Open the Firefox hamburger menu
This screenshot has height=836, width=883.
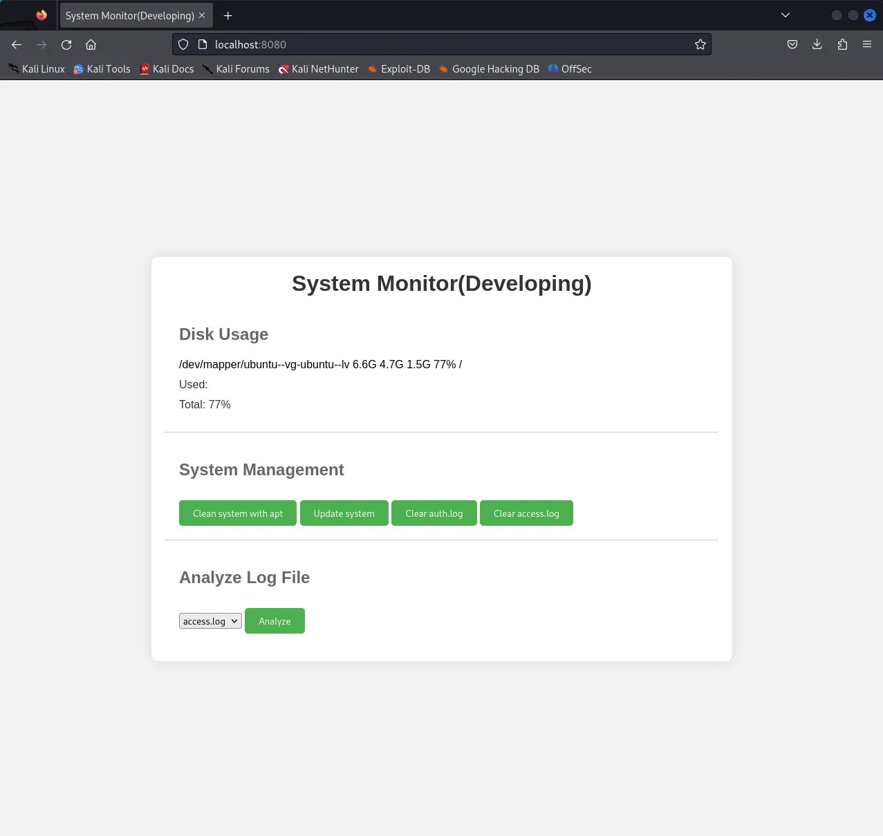[x=867, y=44]
